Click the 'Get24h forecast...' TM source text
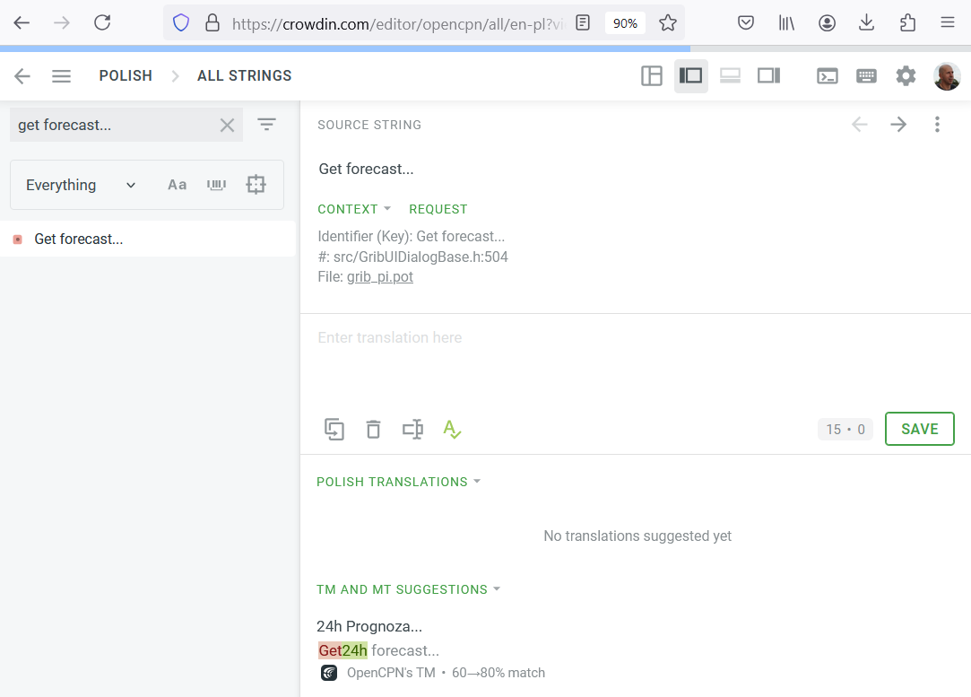The width and height of the screenshot is (971, 697). pyautogui.click(x=379, y=650)
